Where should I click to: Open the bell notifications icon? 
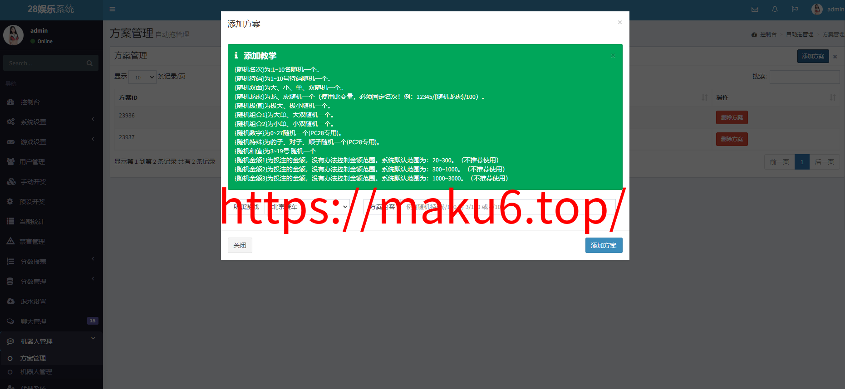coord(775,9)
